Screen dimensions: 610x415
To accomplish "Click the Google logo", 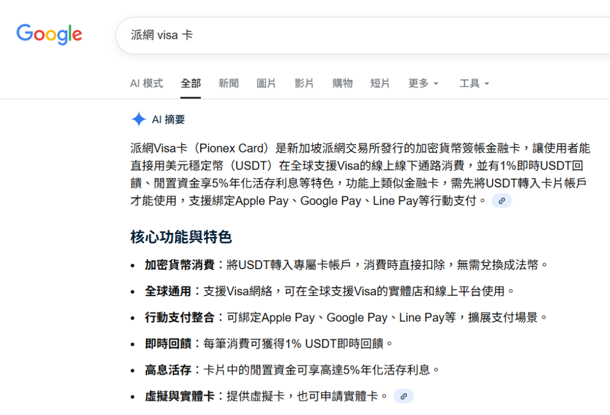I will click(49, 35).
